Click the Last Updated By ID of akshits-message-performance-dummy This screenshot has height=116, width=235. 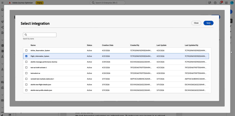(x=196, y=62)
